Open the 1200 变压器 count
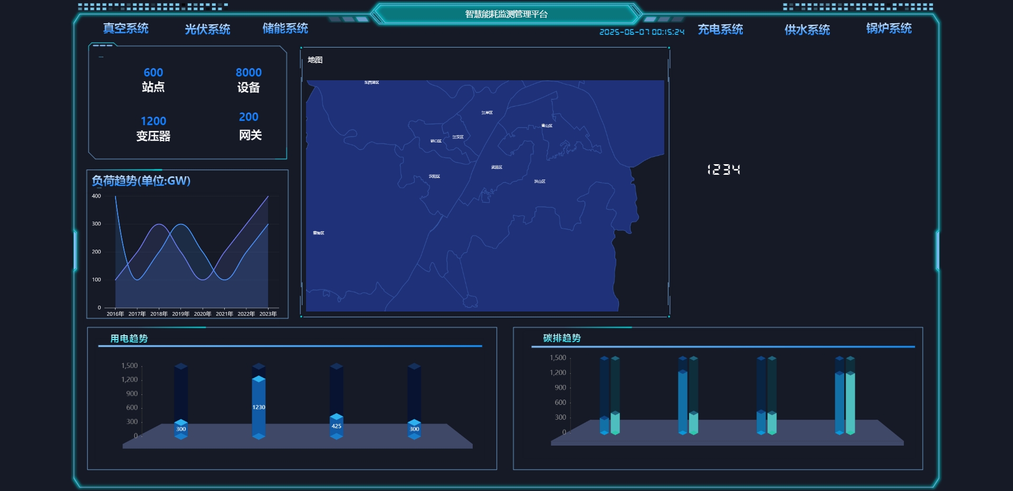Screen dimensions: 1013x491 pyautogui.click(x=153, y=129)
